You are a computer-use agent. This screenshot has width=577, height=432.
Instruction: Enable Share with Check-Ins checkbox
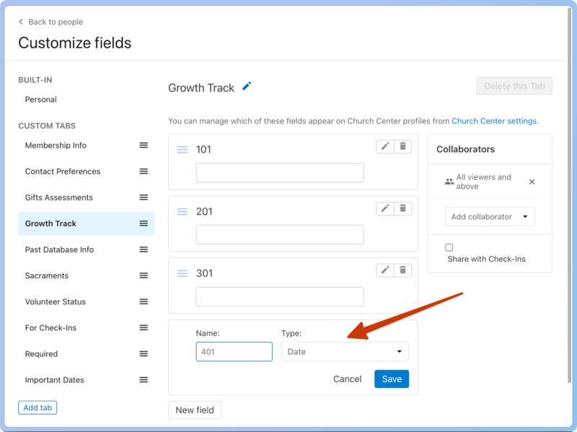pyautogui.click(x=449, y=247)
